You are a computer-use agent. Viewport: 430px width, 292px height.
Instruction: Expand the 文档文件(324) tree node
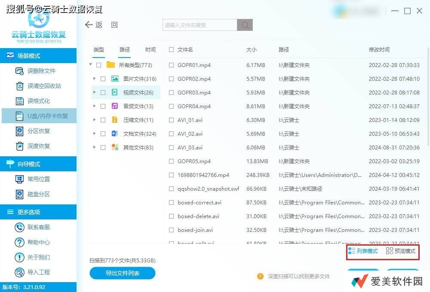[94, 134]
